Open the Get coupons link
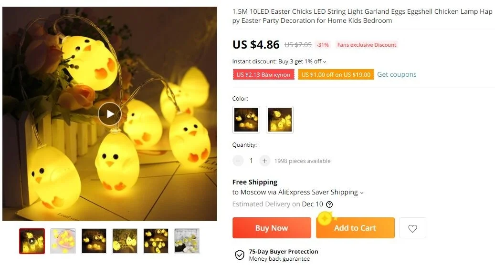The height and width of the screenshot is (265, 495). pos(397,74)
